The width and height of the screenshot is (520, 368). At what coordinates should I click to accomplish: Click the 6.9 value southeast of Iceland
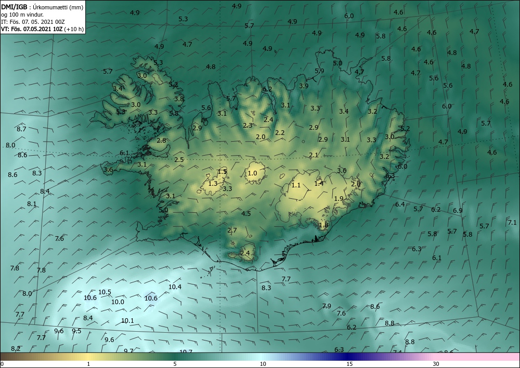(458, 211)
